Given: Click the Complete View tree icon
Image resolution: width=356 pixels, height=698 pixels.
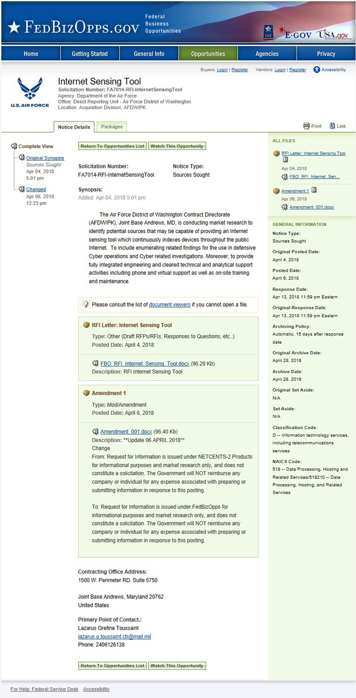Looking at the screenshot, I should coord(14,146).
